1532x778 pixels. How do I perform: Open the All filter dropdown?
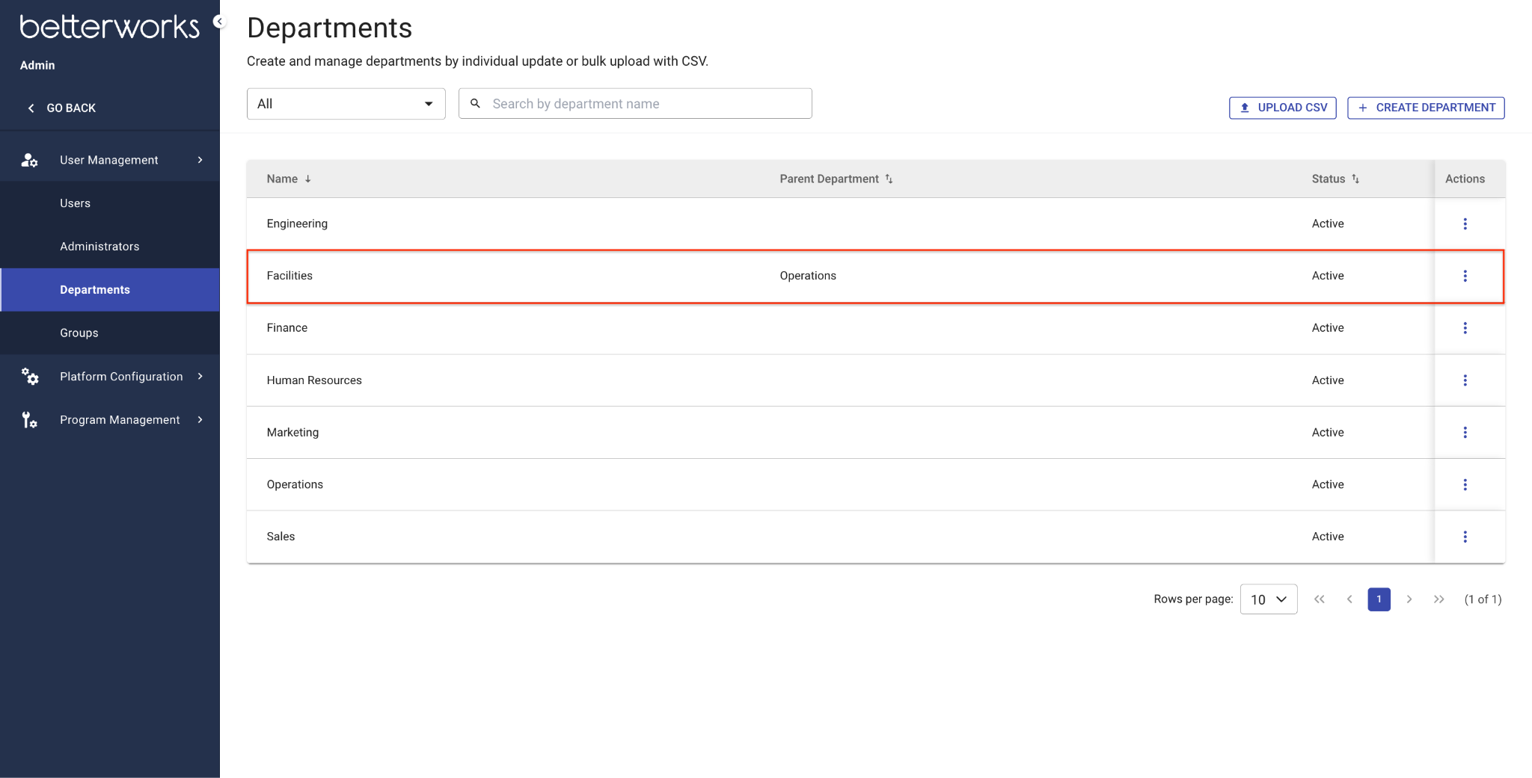(346, 104)
